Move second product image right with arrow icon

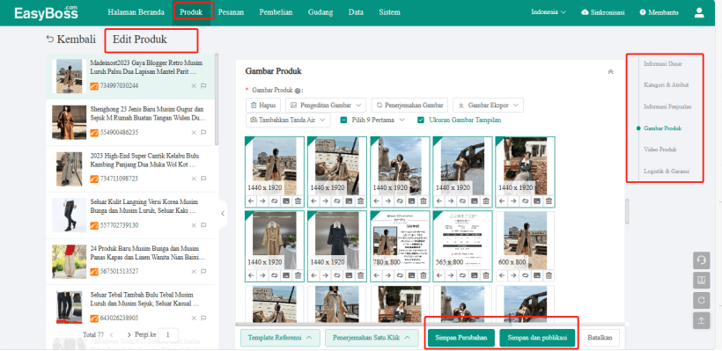click(325, 201)
